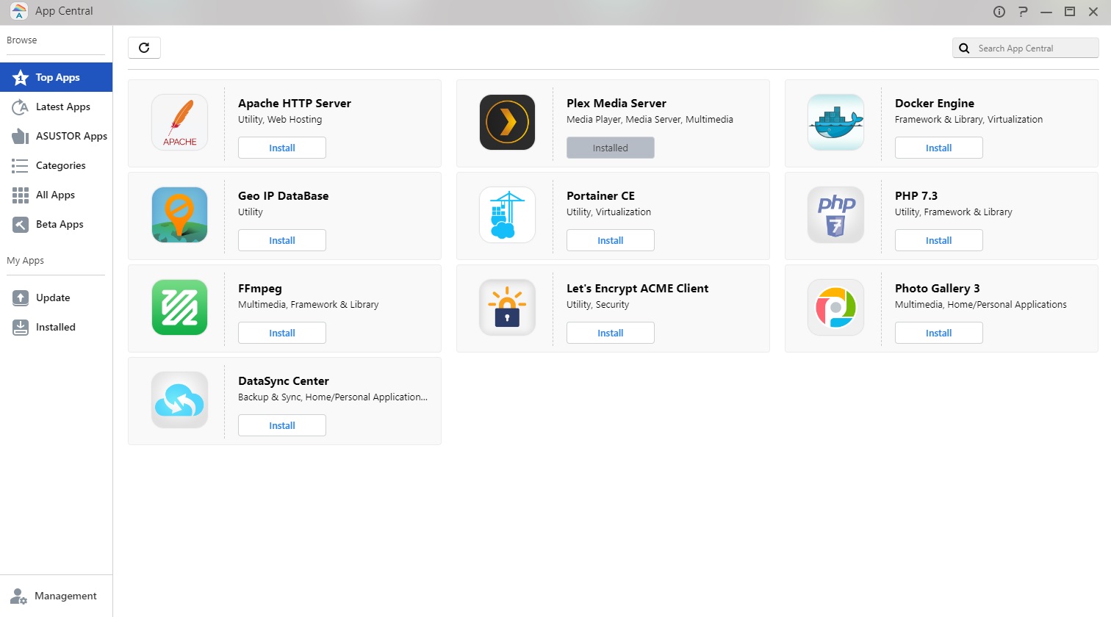Install Photo Gallery 3

pyautogui.click(x=939, y=333)
